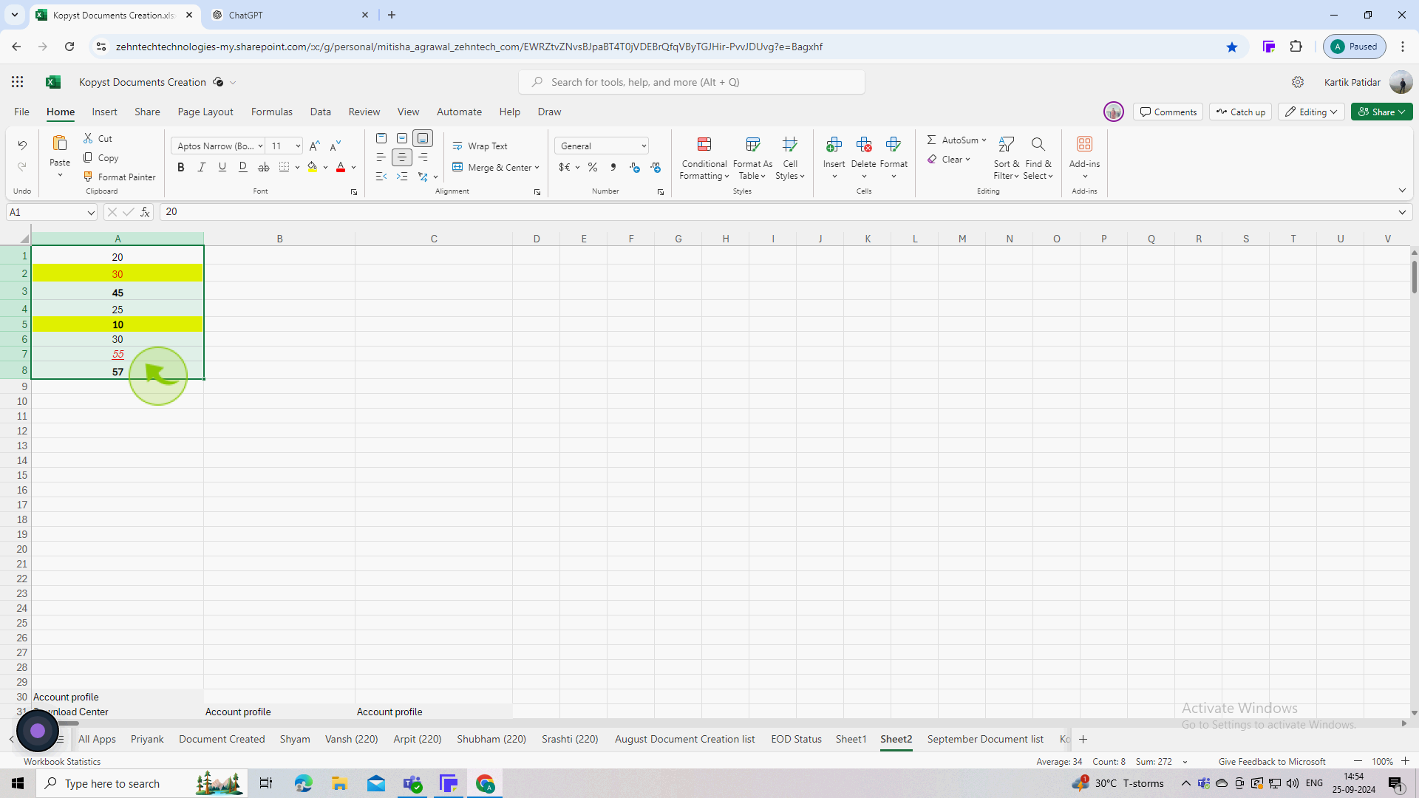Click the Decrease Indent icon
The width and height of the screenshot is (1419, 798).
(x=381, y=177)
